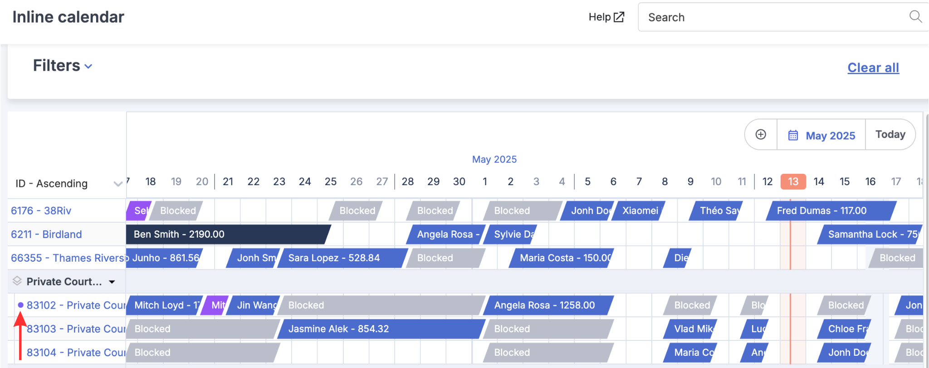Clear all filters

873,67
